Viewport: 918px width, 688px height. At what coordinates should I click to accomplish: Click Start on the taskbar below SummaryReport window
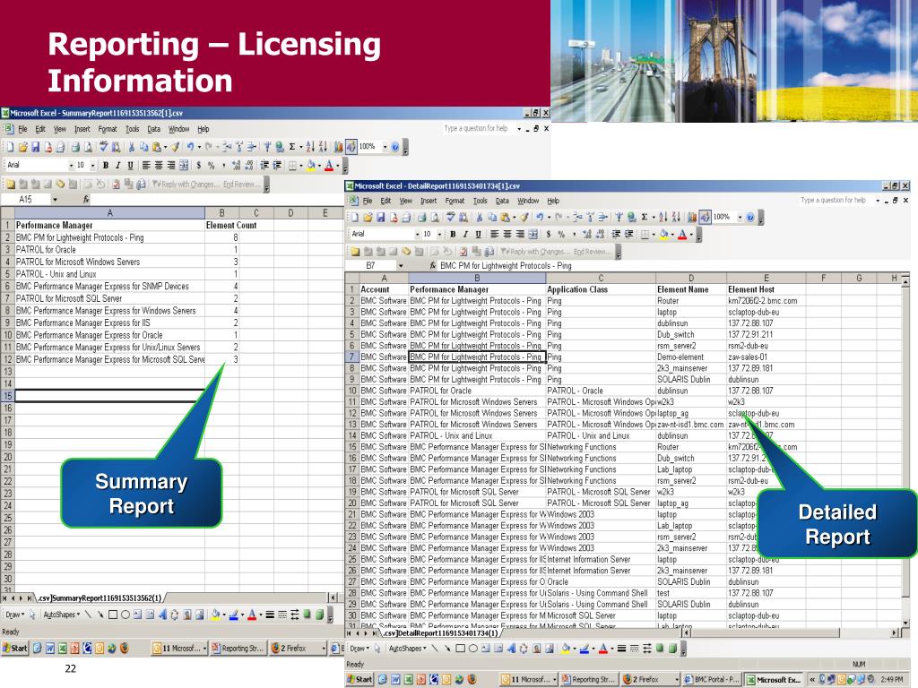[14, 649]
